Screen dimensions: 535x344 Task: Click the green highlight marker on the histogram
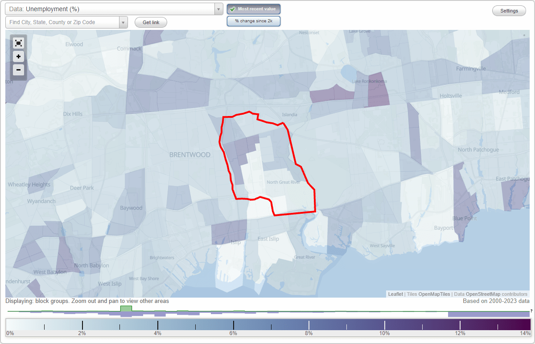pos(126,309)
